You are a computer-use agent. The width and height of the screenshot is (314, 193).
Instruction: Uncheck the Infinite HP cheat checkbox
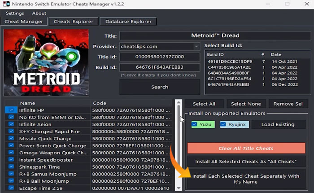point(11,110)
